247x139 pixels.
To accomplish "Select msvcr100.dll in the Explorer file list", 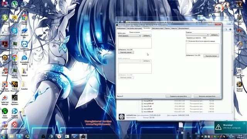I will [x=148, y=109].
